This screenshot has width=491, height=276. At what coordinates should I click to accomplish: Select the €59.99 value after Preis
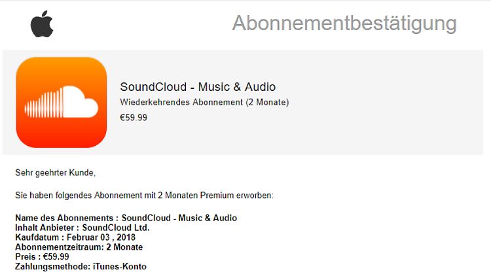point(56,257)
